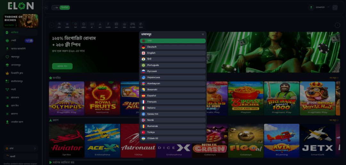Switch language to Русский
Viewport: 346px width, 165px height.
click(x=173, y=71)
